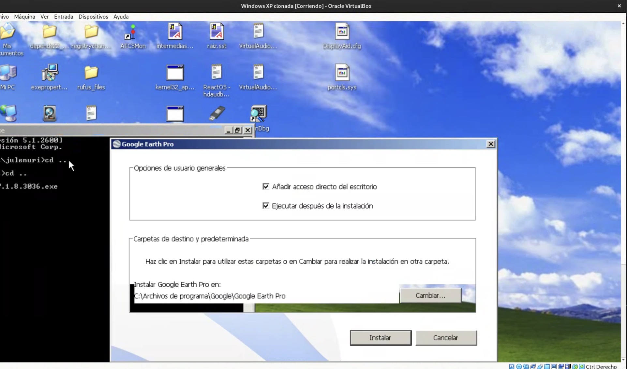Close the Google Earth Pro dialog

coord(490,144)
